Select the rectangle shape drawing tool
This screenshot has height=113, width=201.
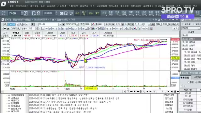tap(128, 29)
